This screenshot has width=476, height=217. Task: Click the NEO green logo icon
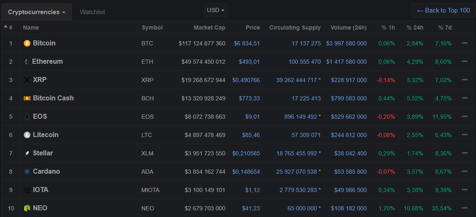tap(27, 208)
